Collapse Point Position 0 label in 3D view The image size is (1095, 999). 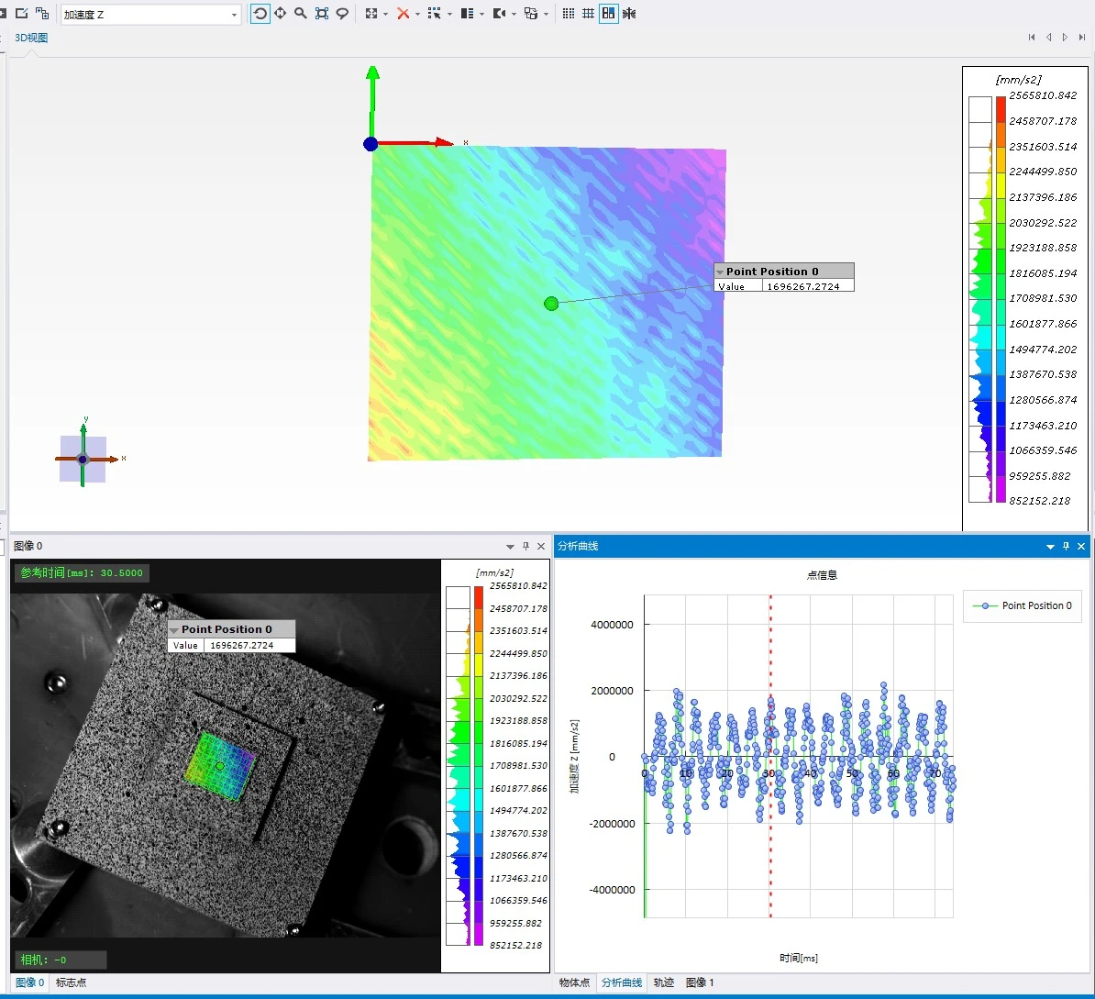[720, 272]
